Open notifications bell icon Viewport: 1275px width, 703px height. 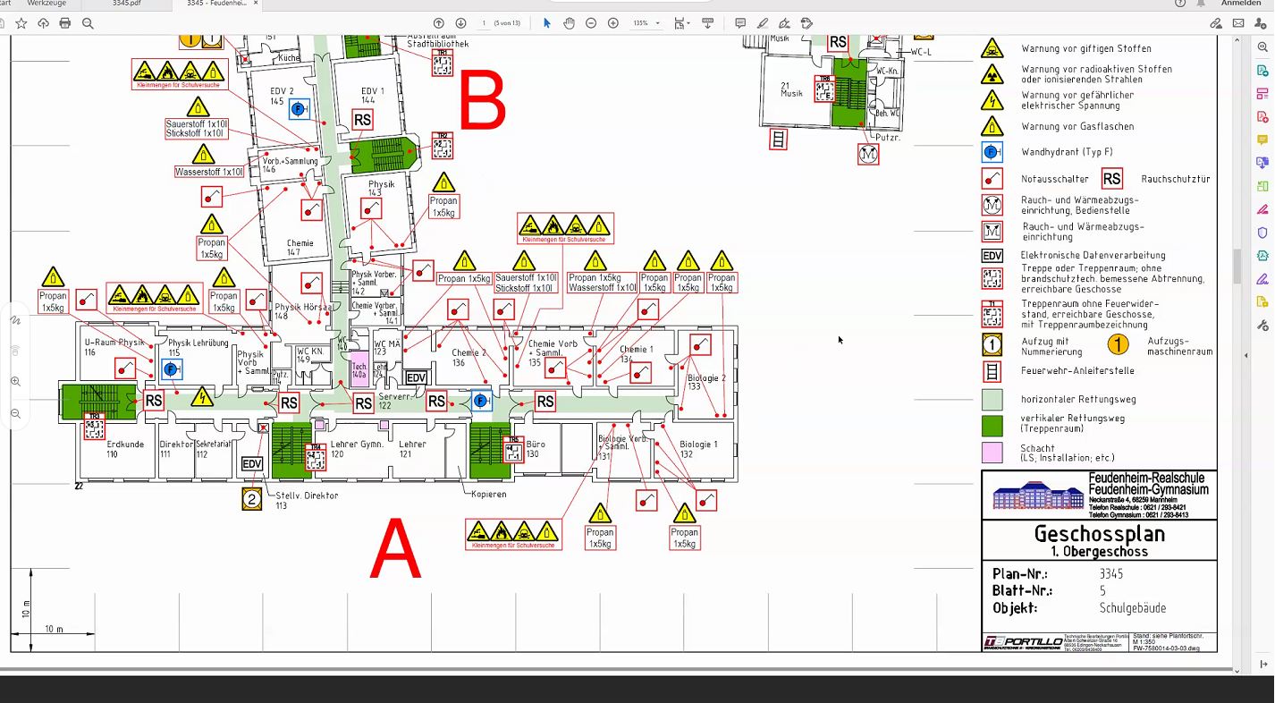point(1203,4)
